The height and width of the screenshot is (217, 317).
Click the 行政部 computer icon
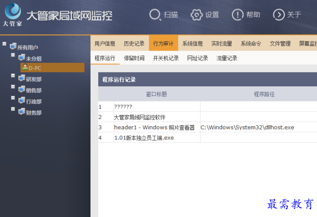click(22, 100)
